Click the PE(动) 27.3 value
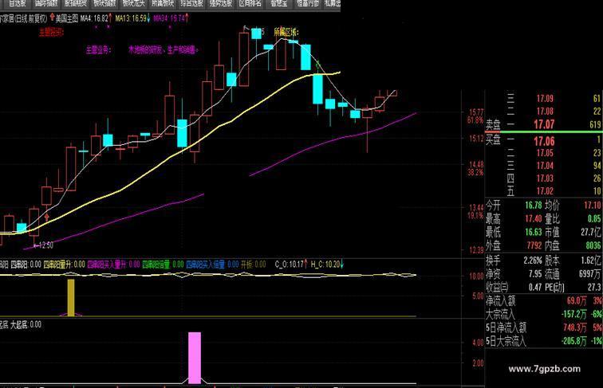 click(x=594, y=287)
